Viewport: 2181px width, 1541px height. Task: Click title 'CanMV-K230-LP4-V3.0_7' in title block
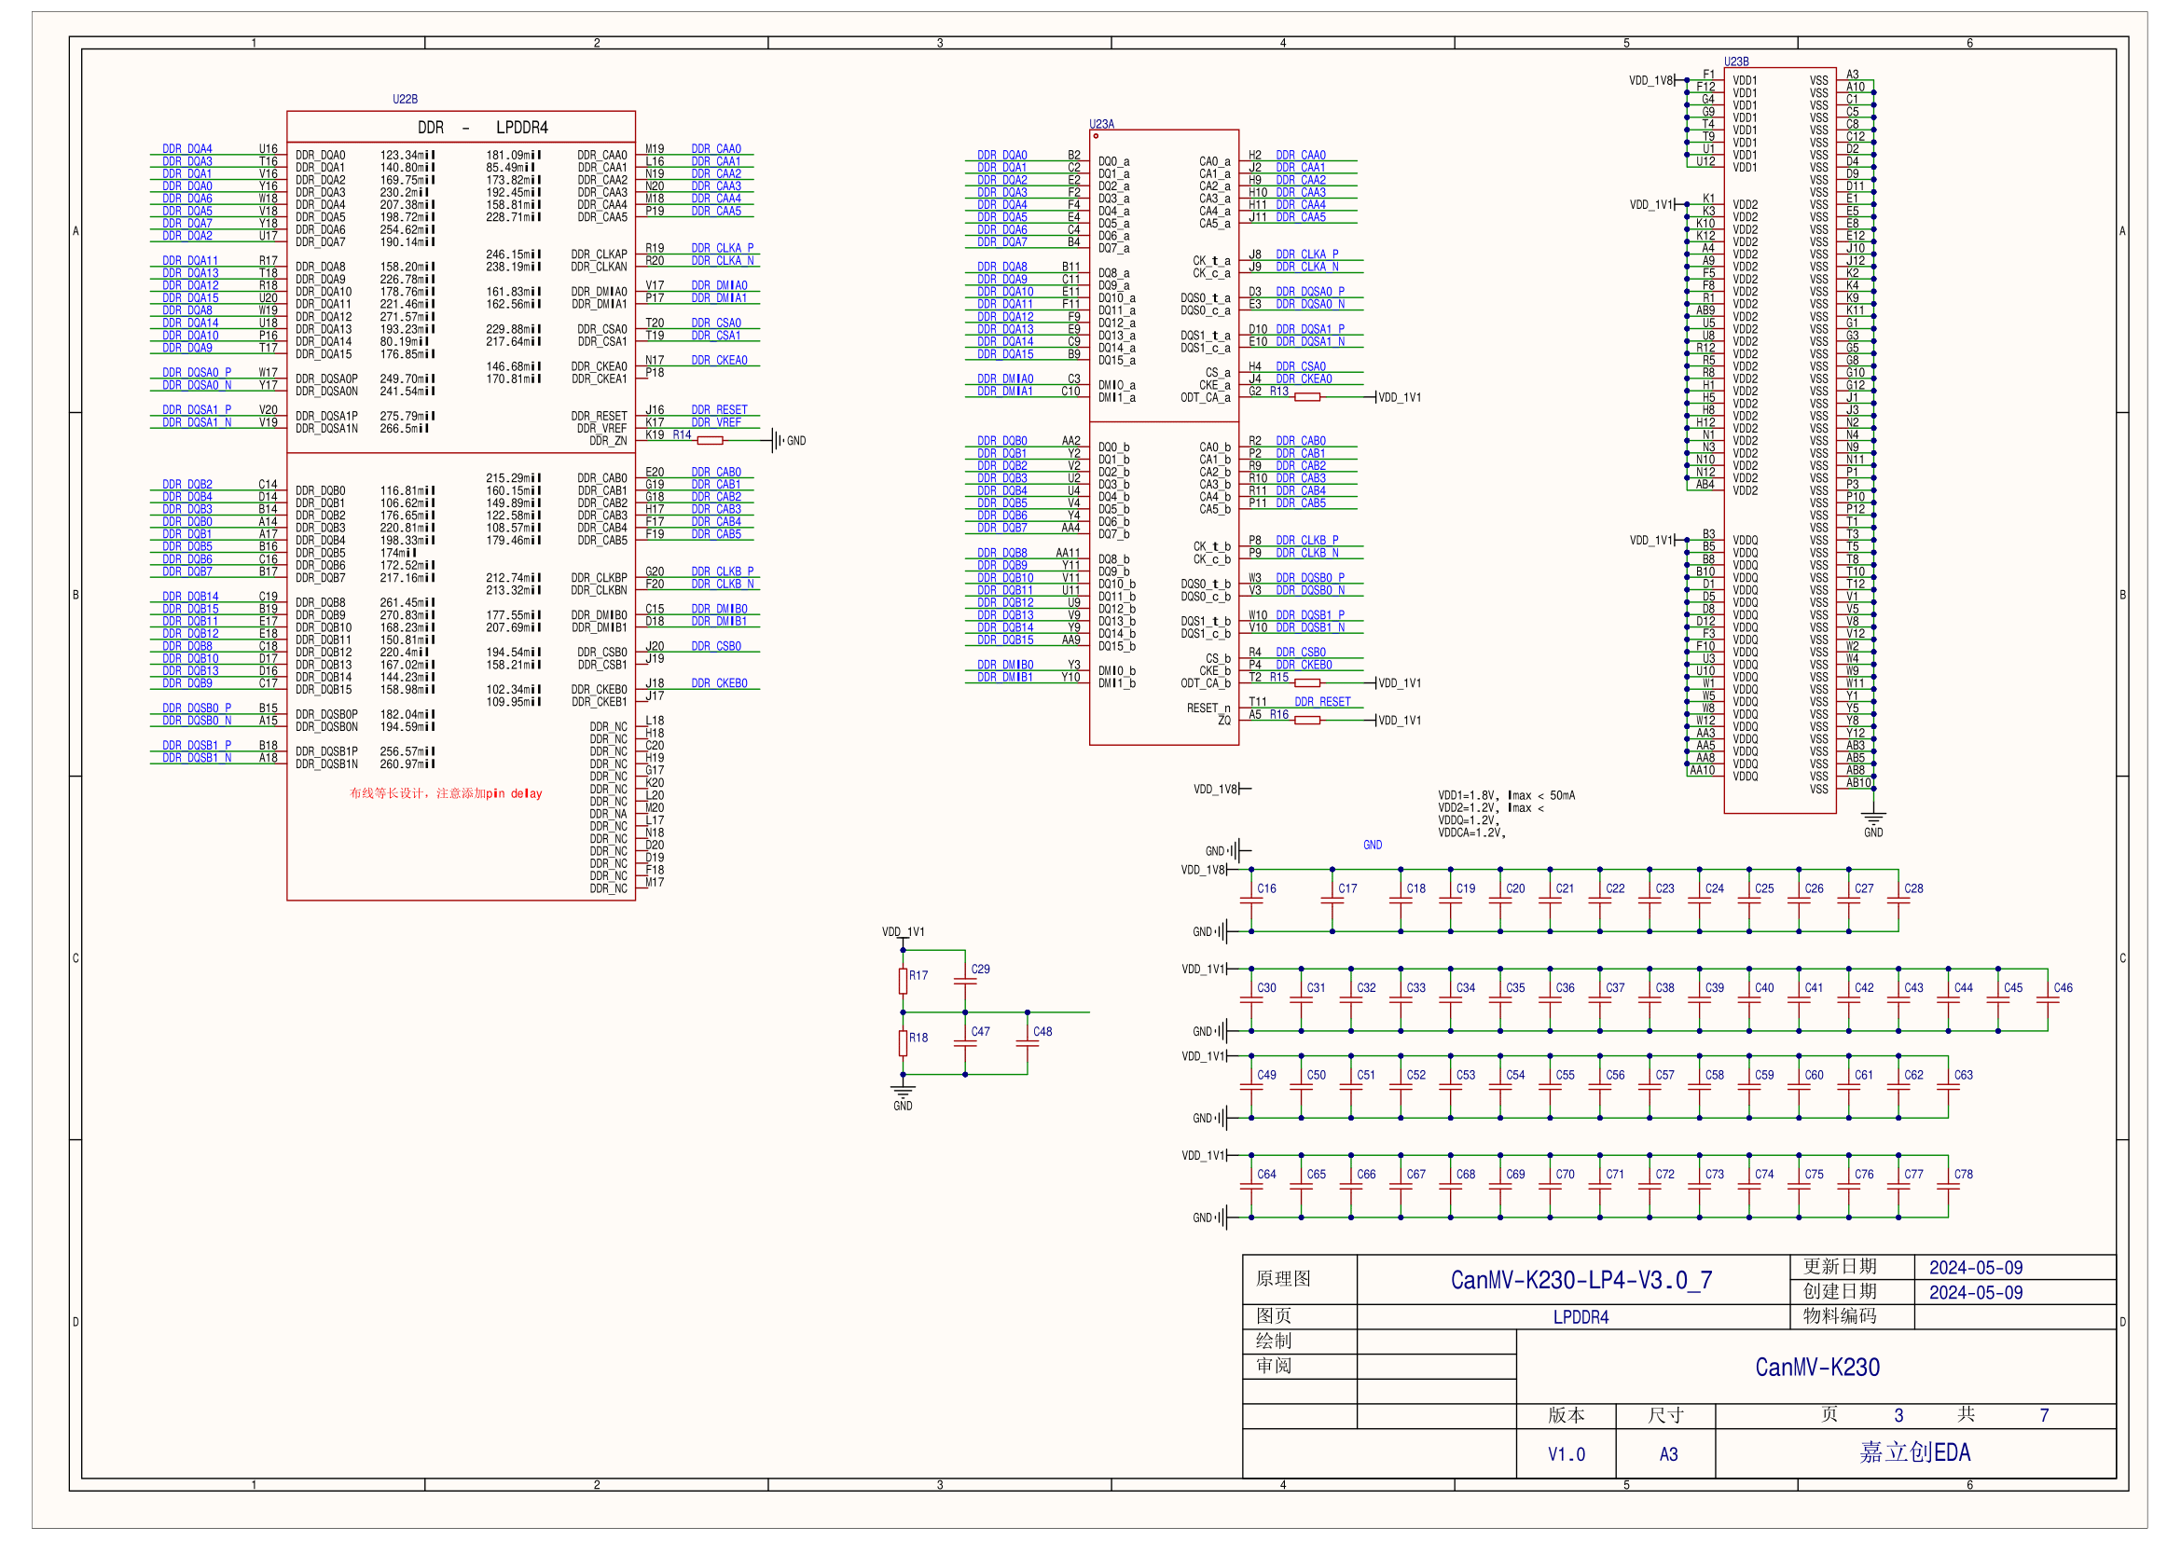point(1581,1280)
